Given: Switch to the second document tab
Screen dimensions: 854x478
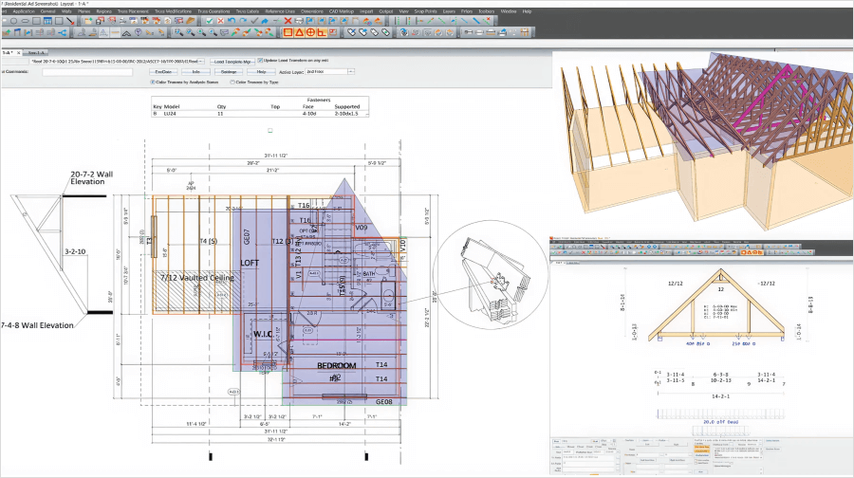Looking at the screenshot, I should [x=37, y=53].
